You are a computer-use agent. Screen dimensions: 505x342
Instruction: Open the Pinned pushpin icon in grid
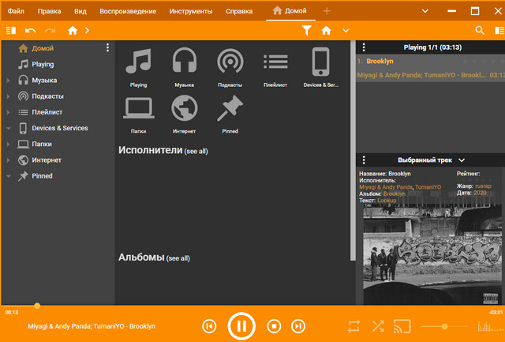[x=230, y=108]
